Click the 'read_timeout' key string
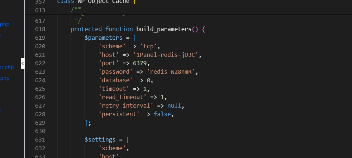 tap(123, 97)
